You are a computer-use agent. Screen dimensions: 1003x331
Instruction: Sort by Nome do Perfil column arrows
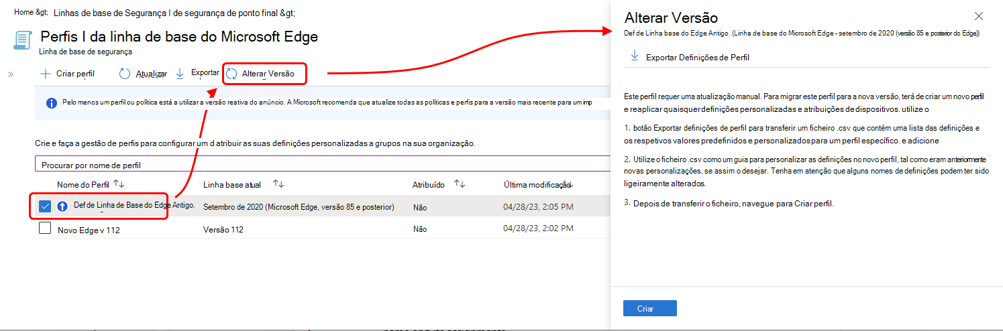click(119, 184)
